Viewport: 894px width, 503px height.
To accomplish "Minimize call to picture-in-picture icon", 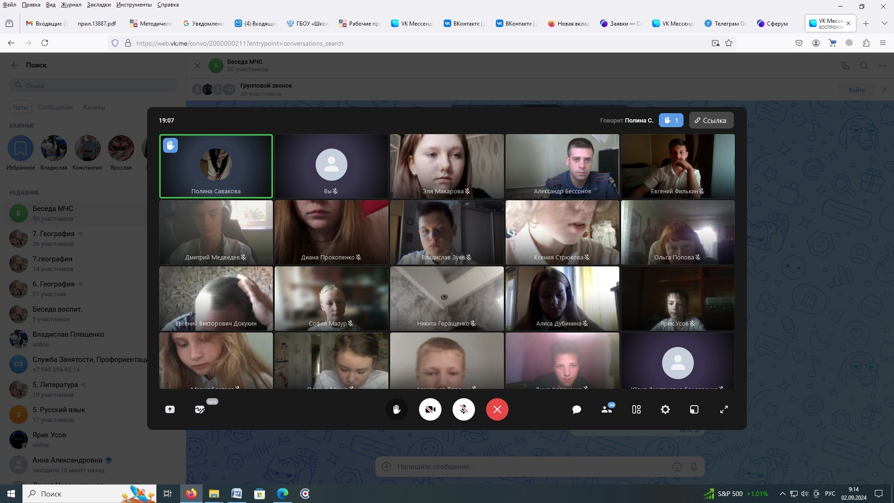I will point(694,409).
